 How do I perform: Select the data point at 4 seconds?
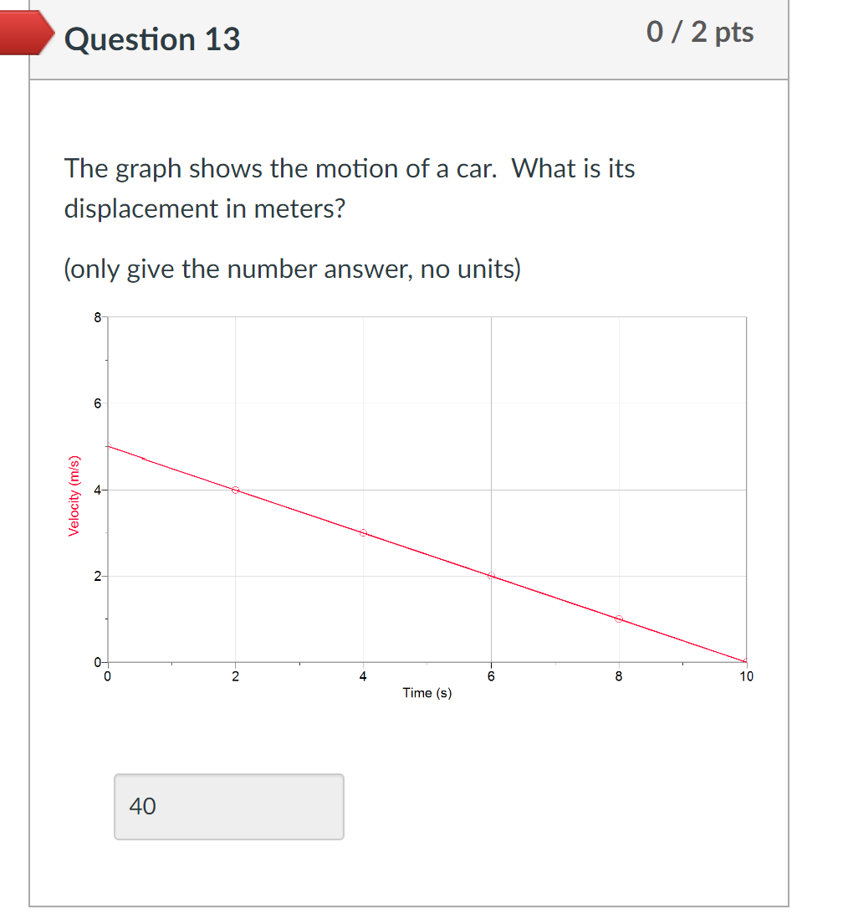click(x=364, y=532)
